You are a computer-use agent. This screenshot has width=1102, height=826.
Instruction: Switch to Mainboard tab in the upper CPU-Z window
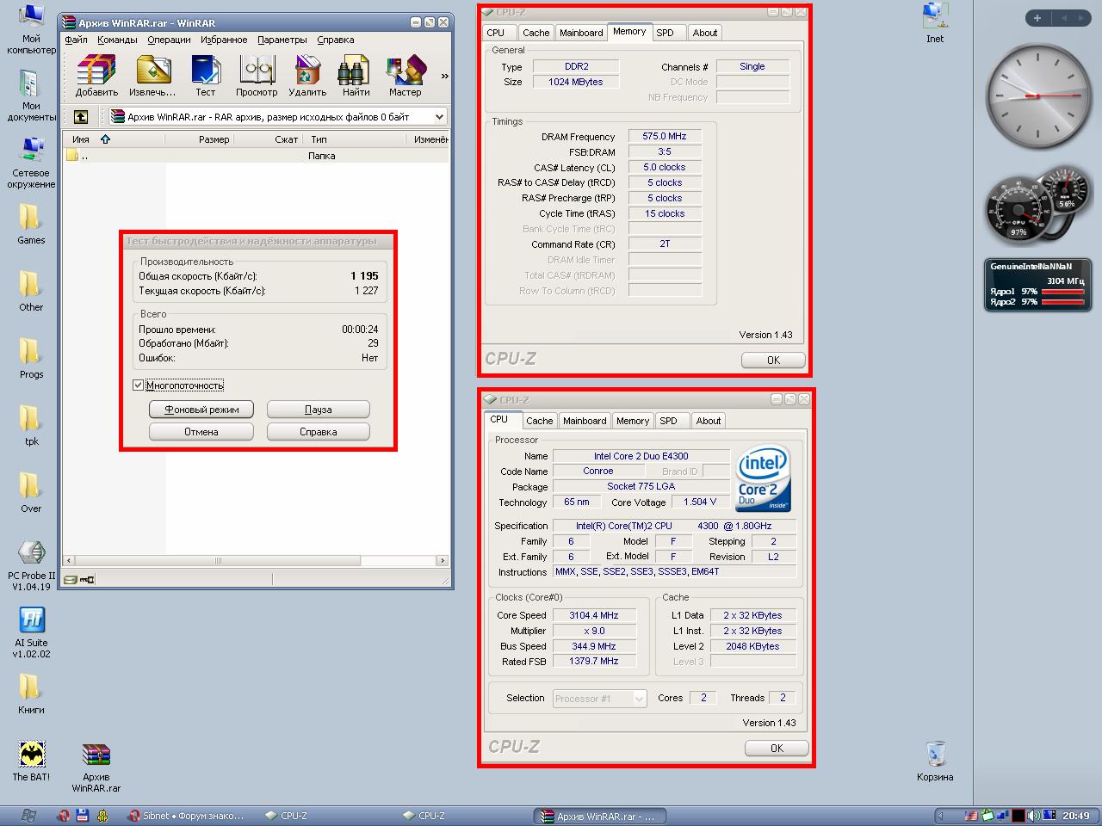tap(581, 33)
